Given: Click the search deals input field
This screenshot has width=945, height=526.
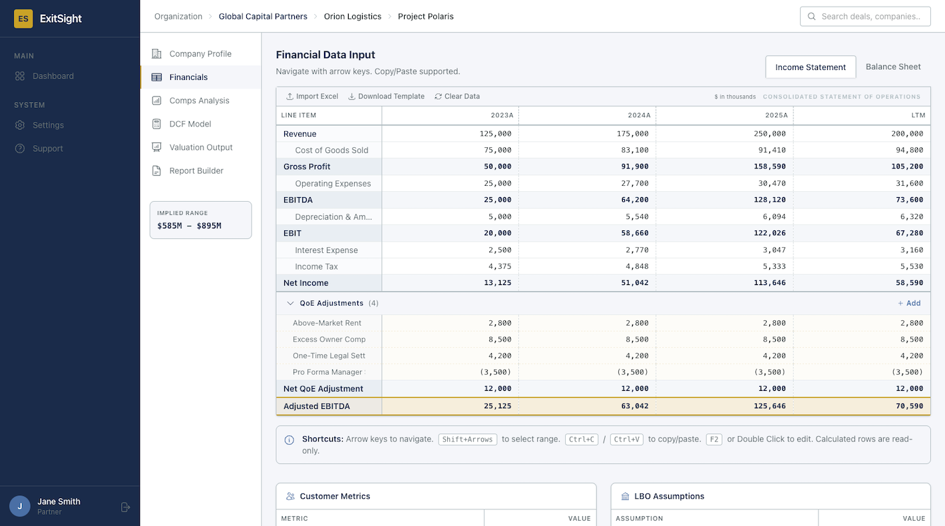Looking at the screenshot, I should point(865,16).
